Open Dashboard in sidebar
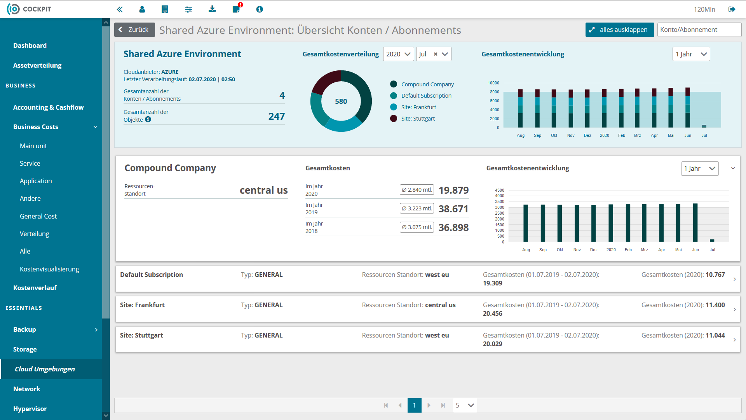The width and height of the screenshot is (746, 420). [30, 45]
